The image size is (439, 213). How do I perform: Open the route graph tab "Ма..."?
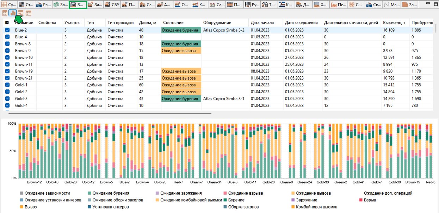pos(391,5)
